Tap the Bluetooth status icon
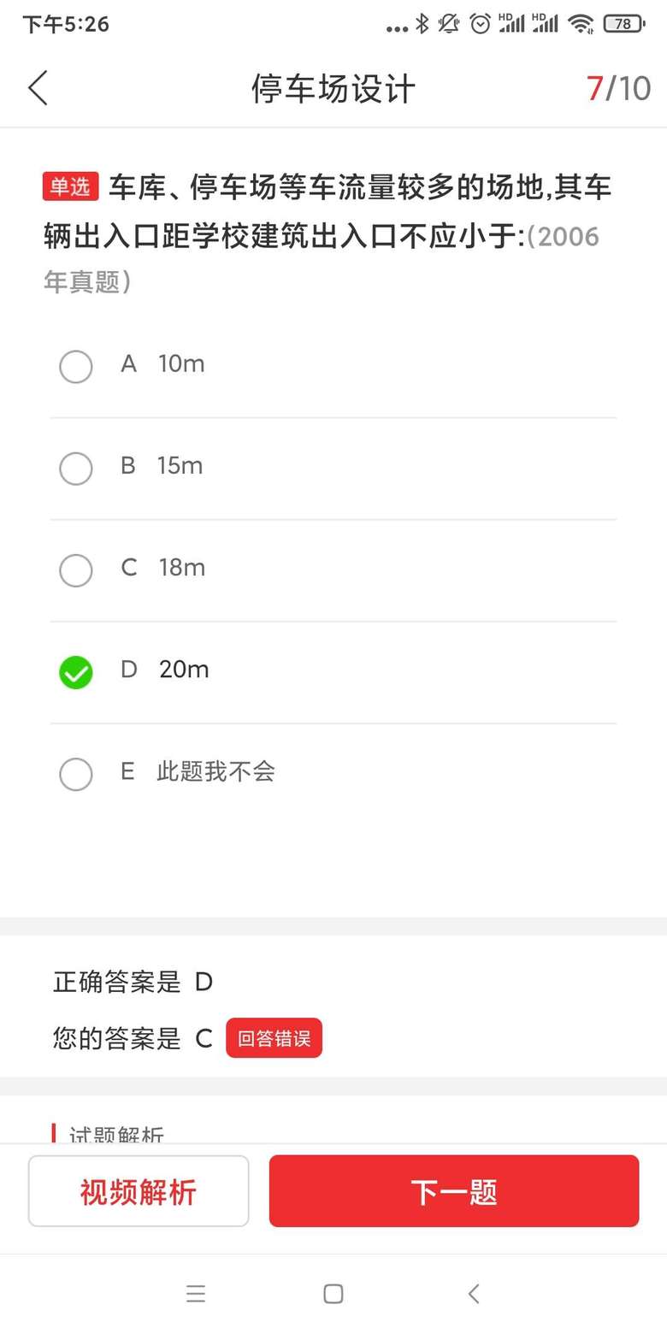This screenshot has width=667, height=1334. [422, 24]
